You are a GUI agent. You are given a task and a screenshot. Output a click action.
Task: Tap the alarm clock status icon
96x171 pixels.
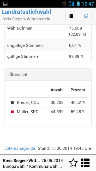[64, 4]
